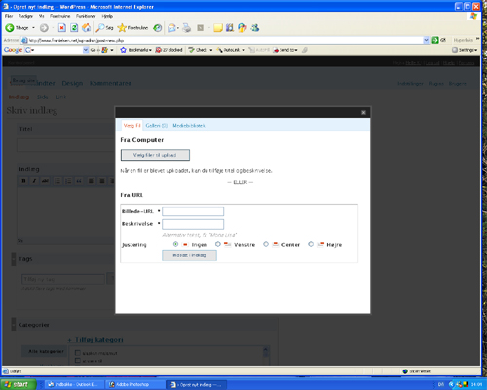Open the Start button on taskbar
The height and width of the screenshot is (390, 487).
19,384
